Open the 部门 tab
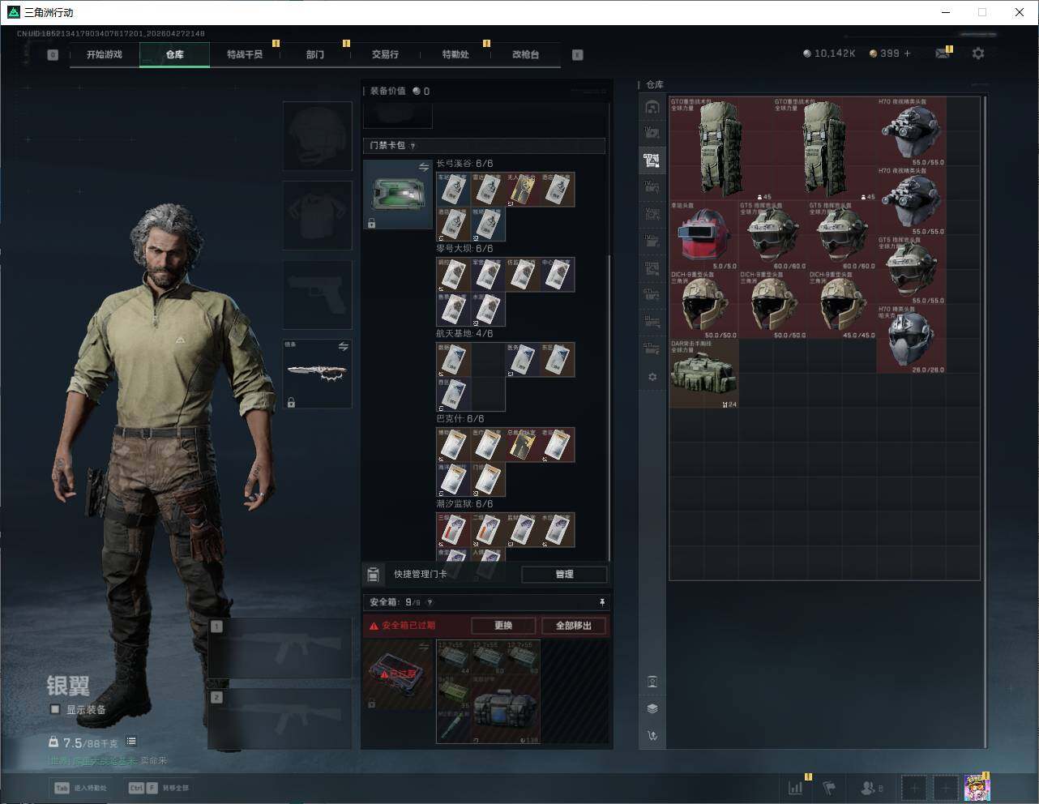The width and height of the screenshot is (1039, 804). 315,54
